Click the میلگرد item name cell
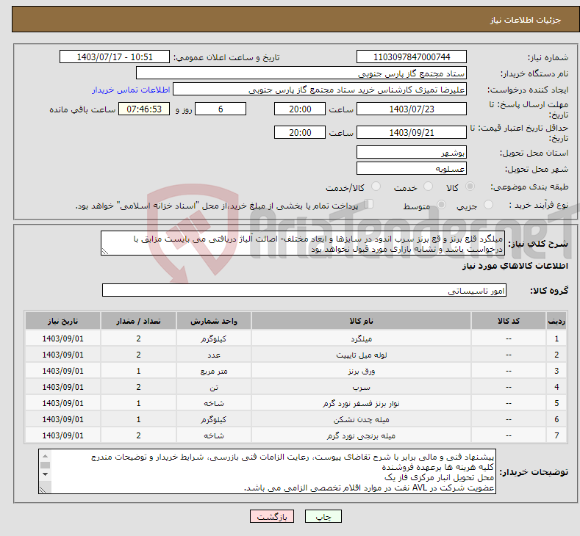 click(361, 338)
